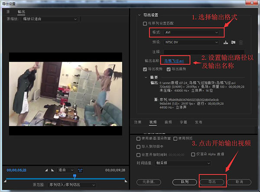Open the 源缩放 缩放以适合 dropdown

(x=49, y=19)
